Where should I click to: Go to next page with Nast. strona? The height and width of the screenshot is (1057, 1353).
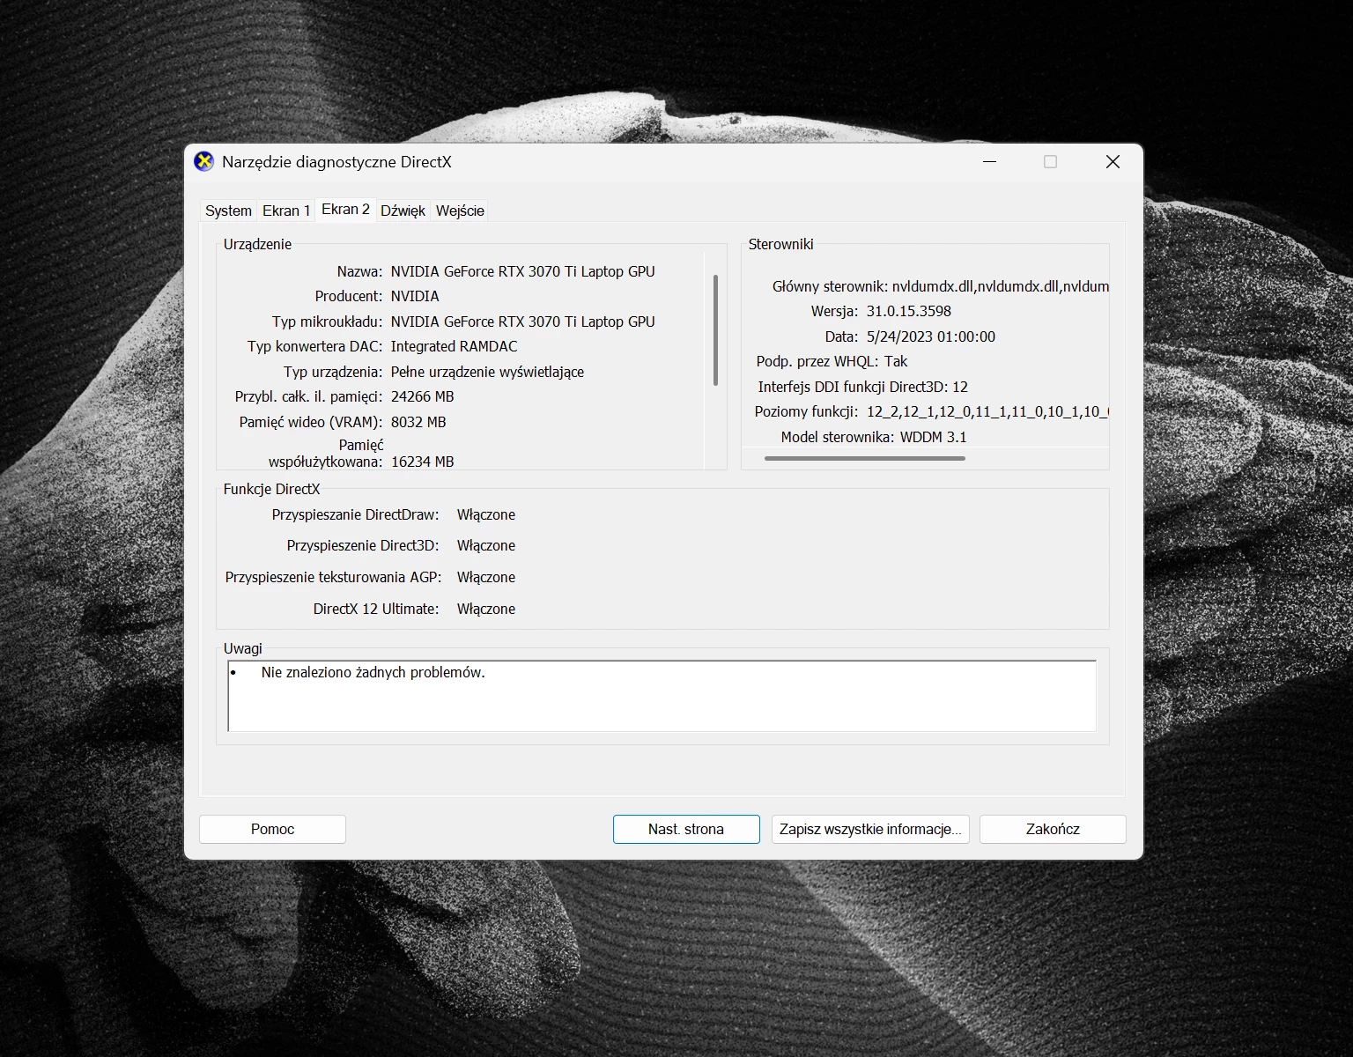click(686, 829)
